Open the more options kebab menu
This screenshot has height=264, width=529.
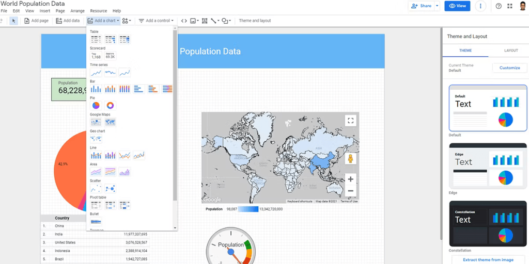(480, 6)
